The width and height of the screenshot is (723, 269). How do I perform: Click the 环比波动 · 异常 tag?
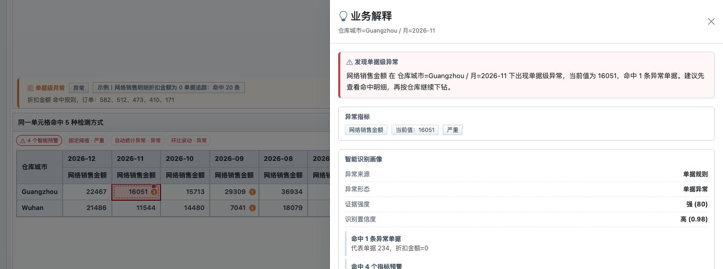[x=189, y=140]
